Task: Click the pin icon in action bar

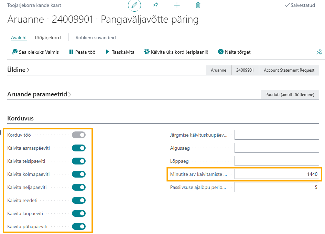Action: [319, 52]
